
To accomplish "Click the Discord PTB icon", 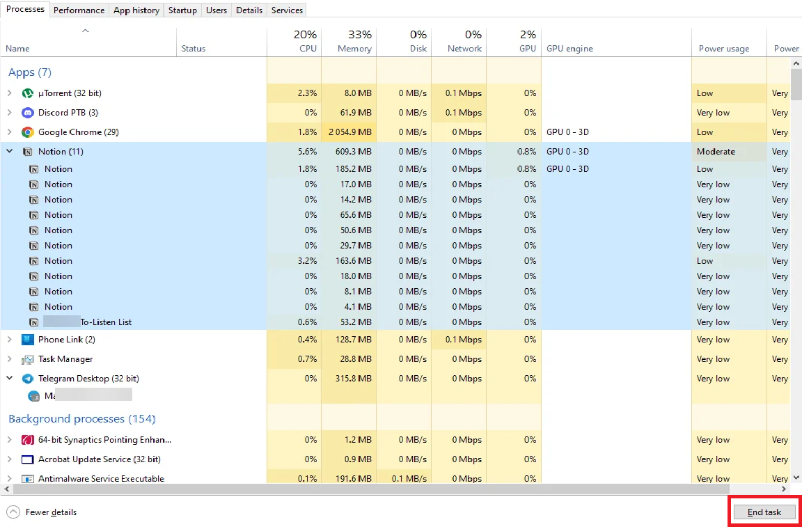I will pyautogui.click(x=28, y=113).
